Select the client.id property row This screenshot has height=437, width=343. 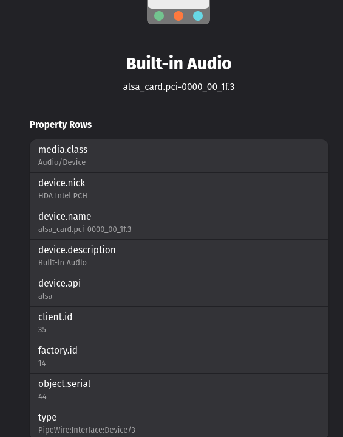pos(179,323)
